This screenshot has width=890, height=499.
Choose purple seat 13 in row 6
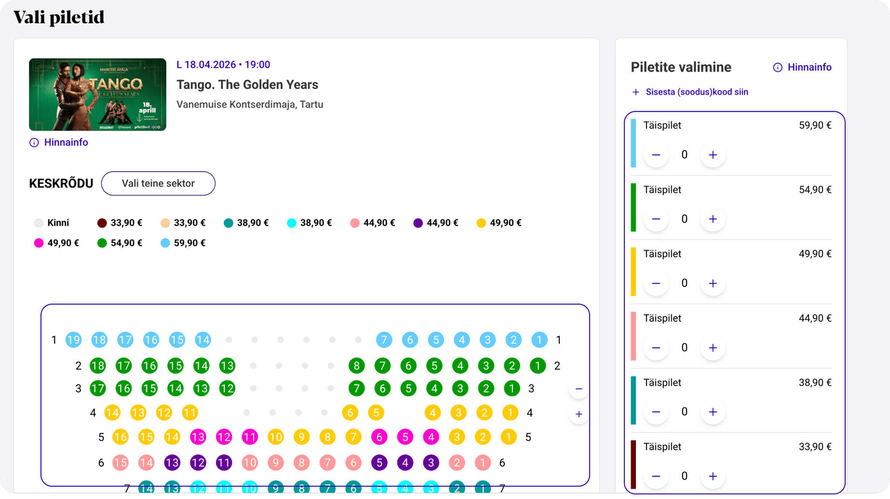[x=172, y=463]
